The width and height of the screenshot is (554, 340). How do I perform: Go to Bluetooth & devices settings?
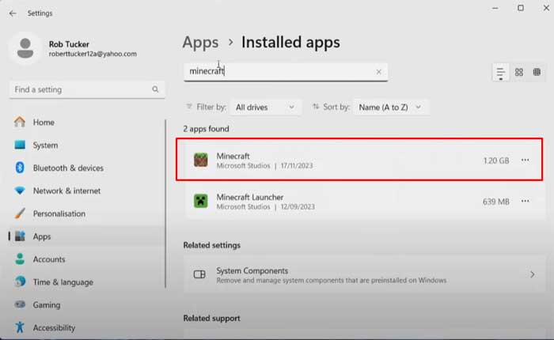pyautogui.click(x=68, y=168)
